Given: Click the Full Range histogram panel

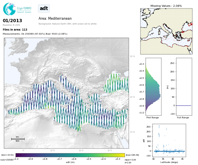Looking at the screenshot, I should (184, 87).
